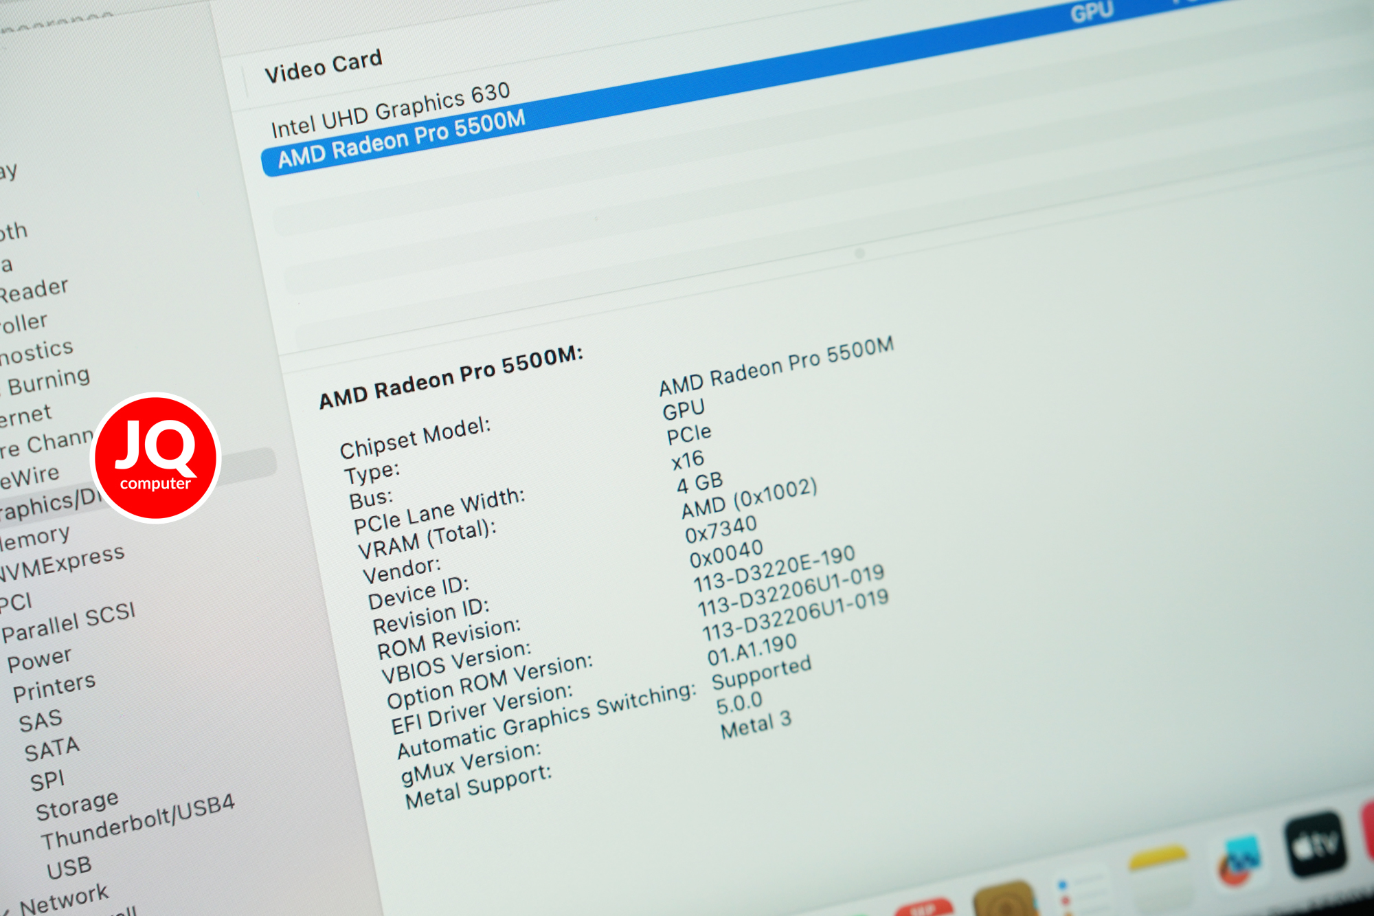Select SATA in the sidebar

click(52, 749)
